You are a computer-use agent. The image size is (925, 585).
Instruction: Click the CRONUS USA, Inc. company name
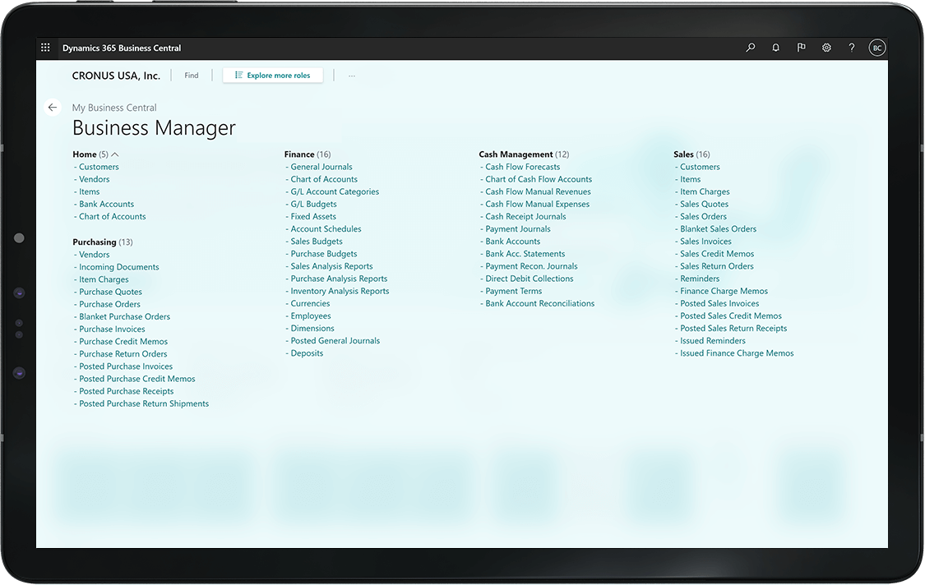(x=116, y=76)
